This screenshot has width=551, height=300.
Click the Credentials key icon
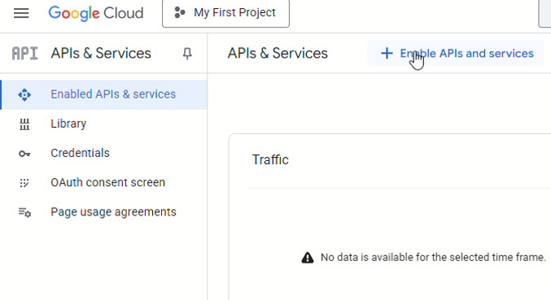tap(24, 154)
